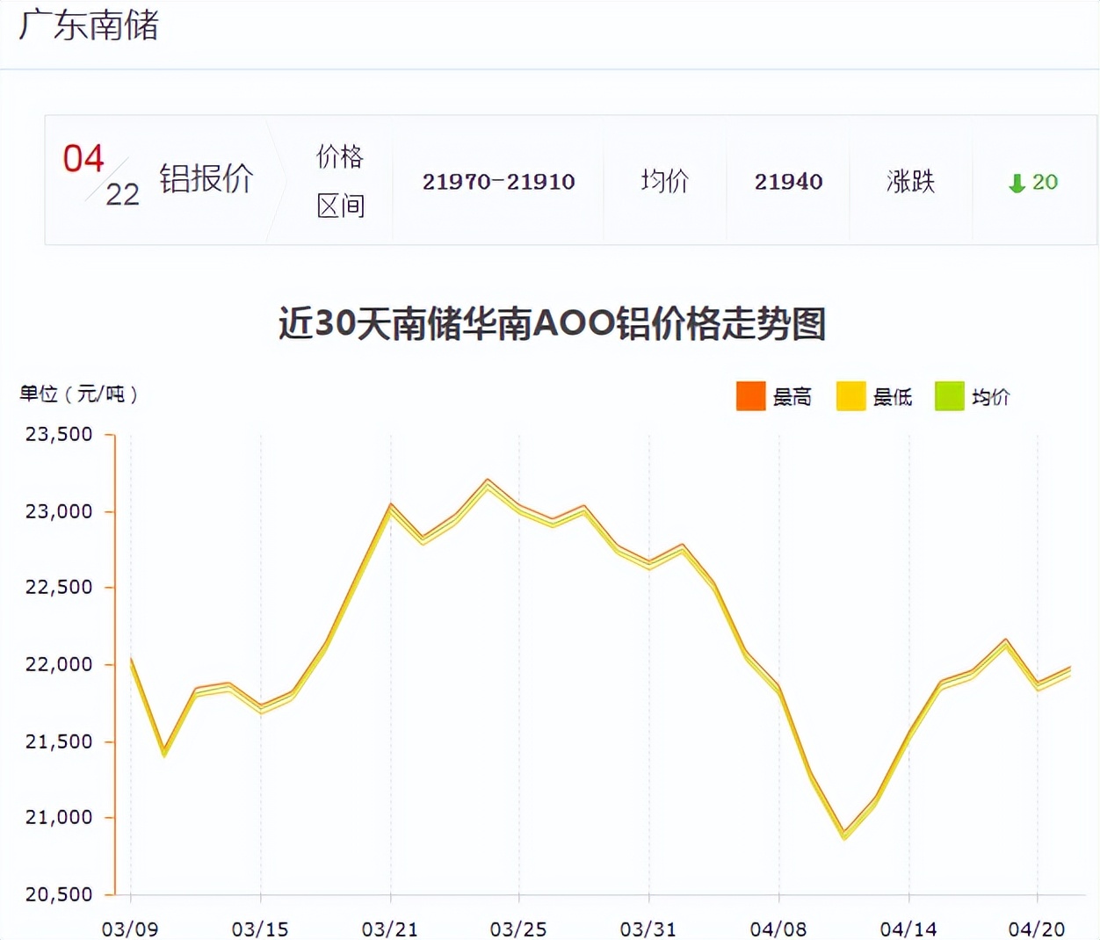Click the 铝报价 quote header icon
1100x940 pixels.
coord(206,180)
